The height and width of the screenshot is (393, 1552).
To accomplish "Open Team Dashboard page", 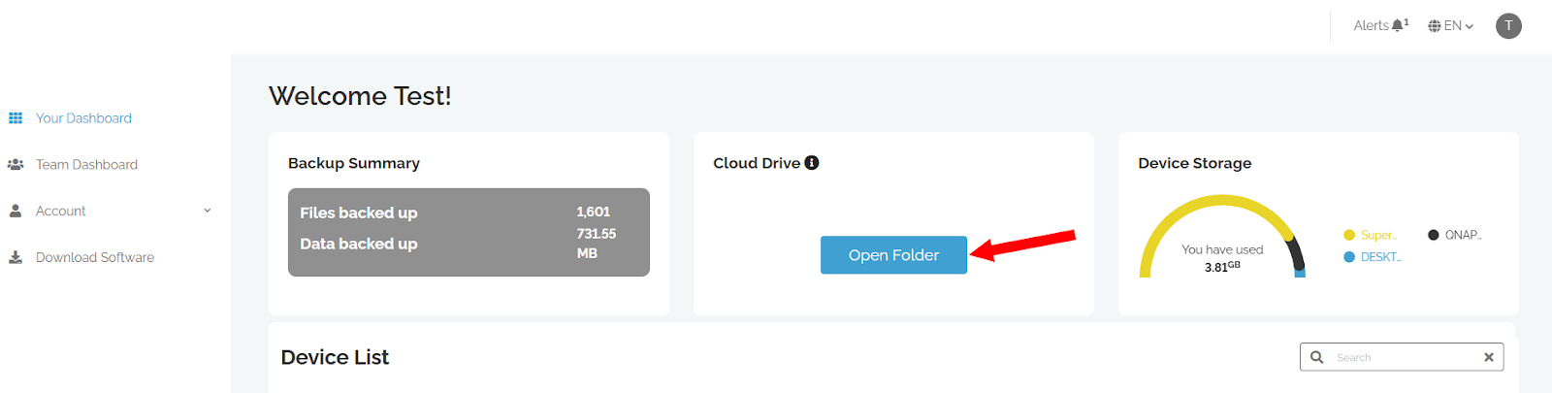I will click(x=86, y=165).
